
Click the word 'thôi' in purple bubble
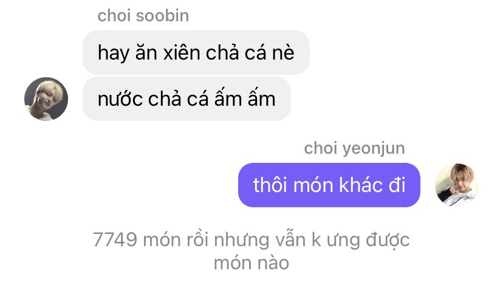(270, 185)
